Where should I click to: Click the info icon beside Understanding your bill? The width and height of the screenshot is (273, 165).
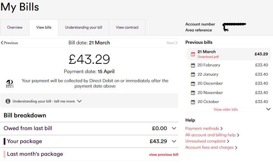(x=8, y=101)
